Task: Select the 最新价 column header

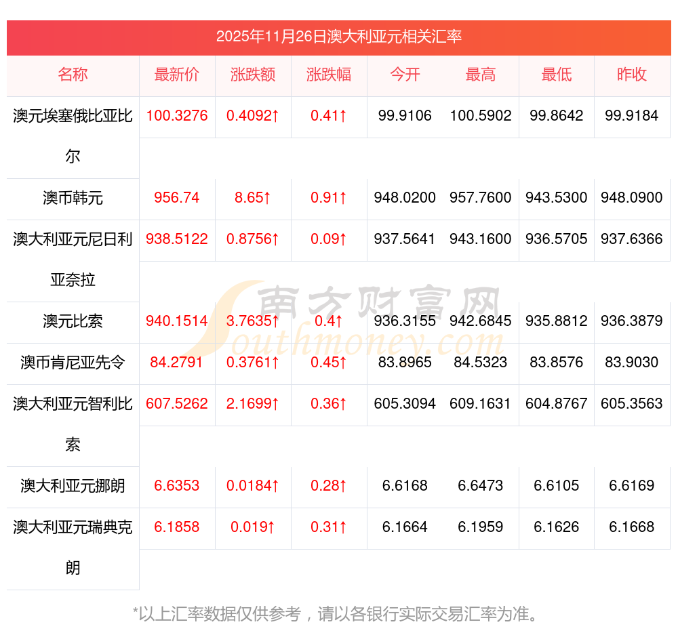Action: click(x=177, y=75)
